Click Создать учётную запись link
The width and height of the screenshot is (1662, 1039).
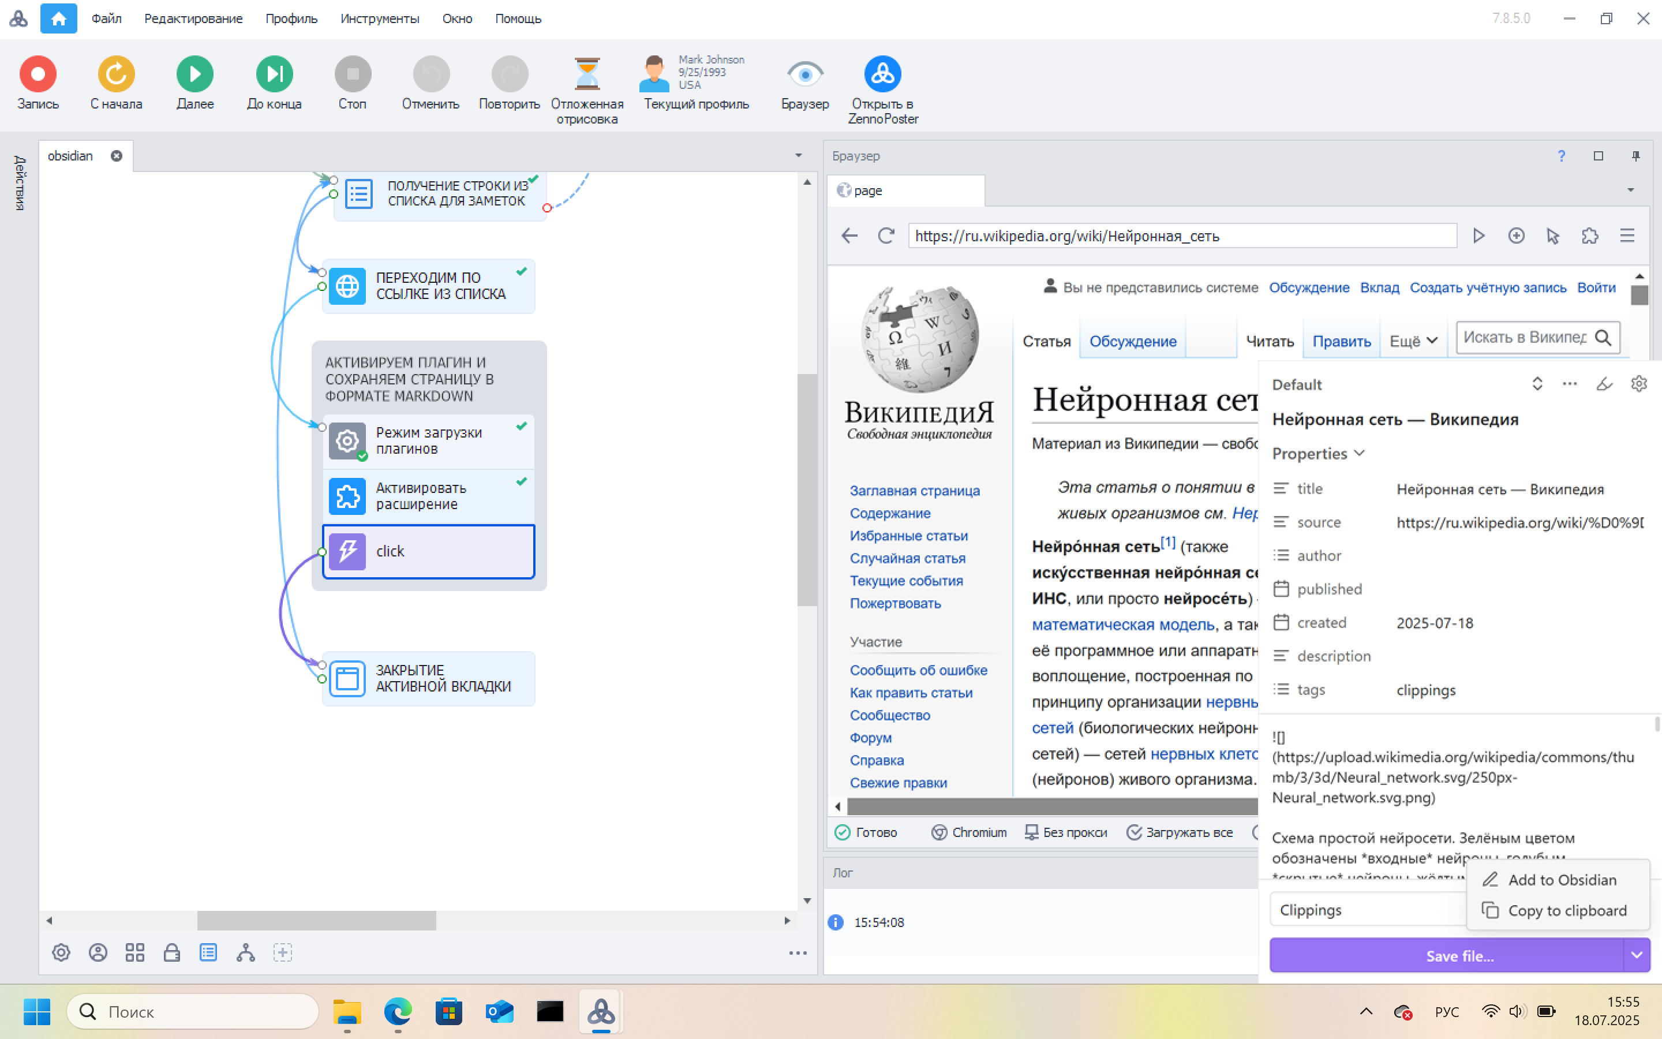point(1488,287)
